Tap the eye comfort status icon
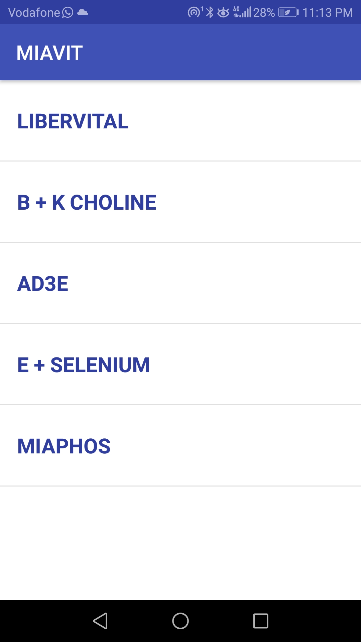361x642 pixels. click(223, 13)
